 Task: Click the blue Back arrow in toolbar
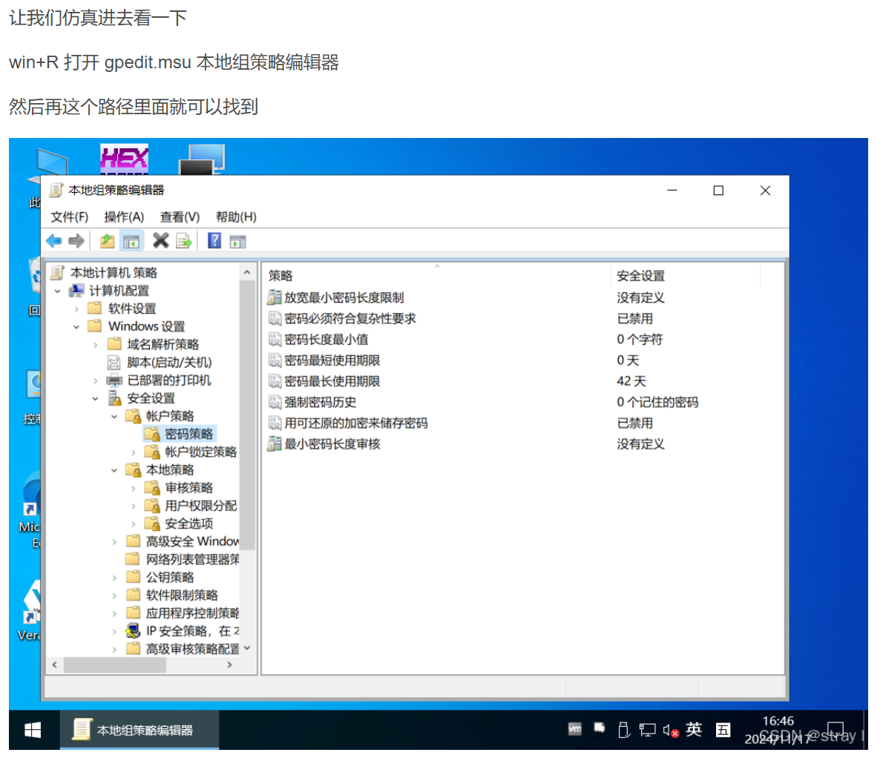[x=53, y=241]
